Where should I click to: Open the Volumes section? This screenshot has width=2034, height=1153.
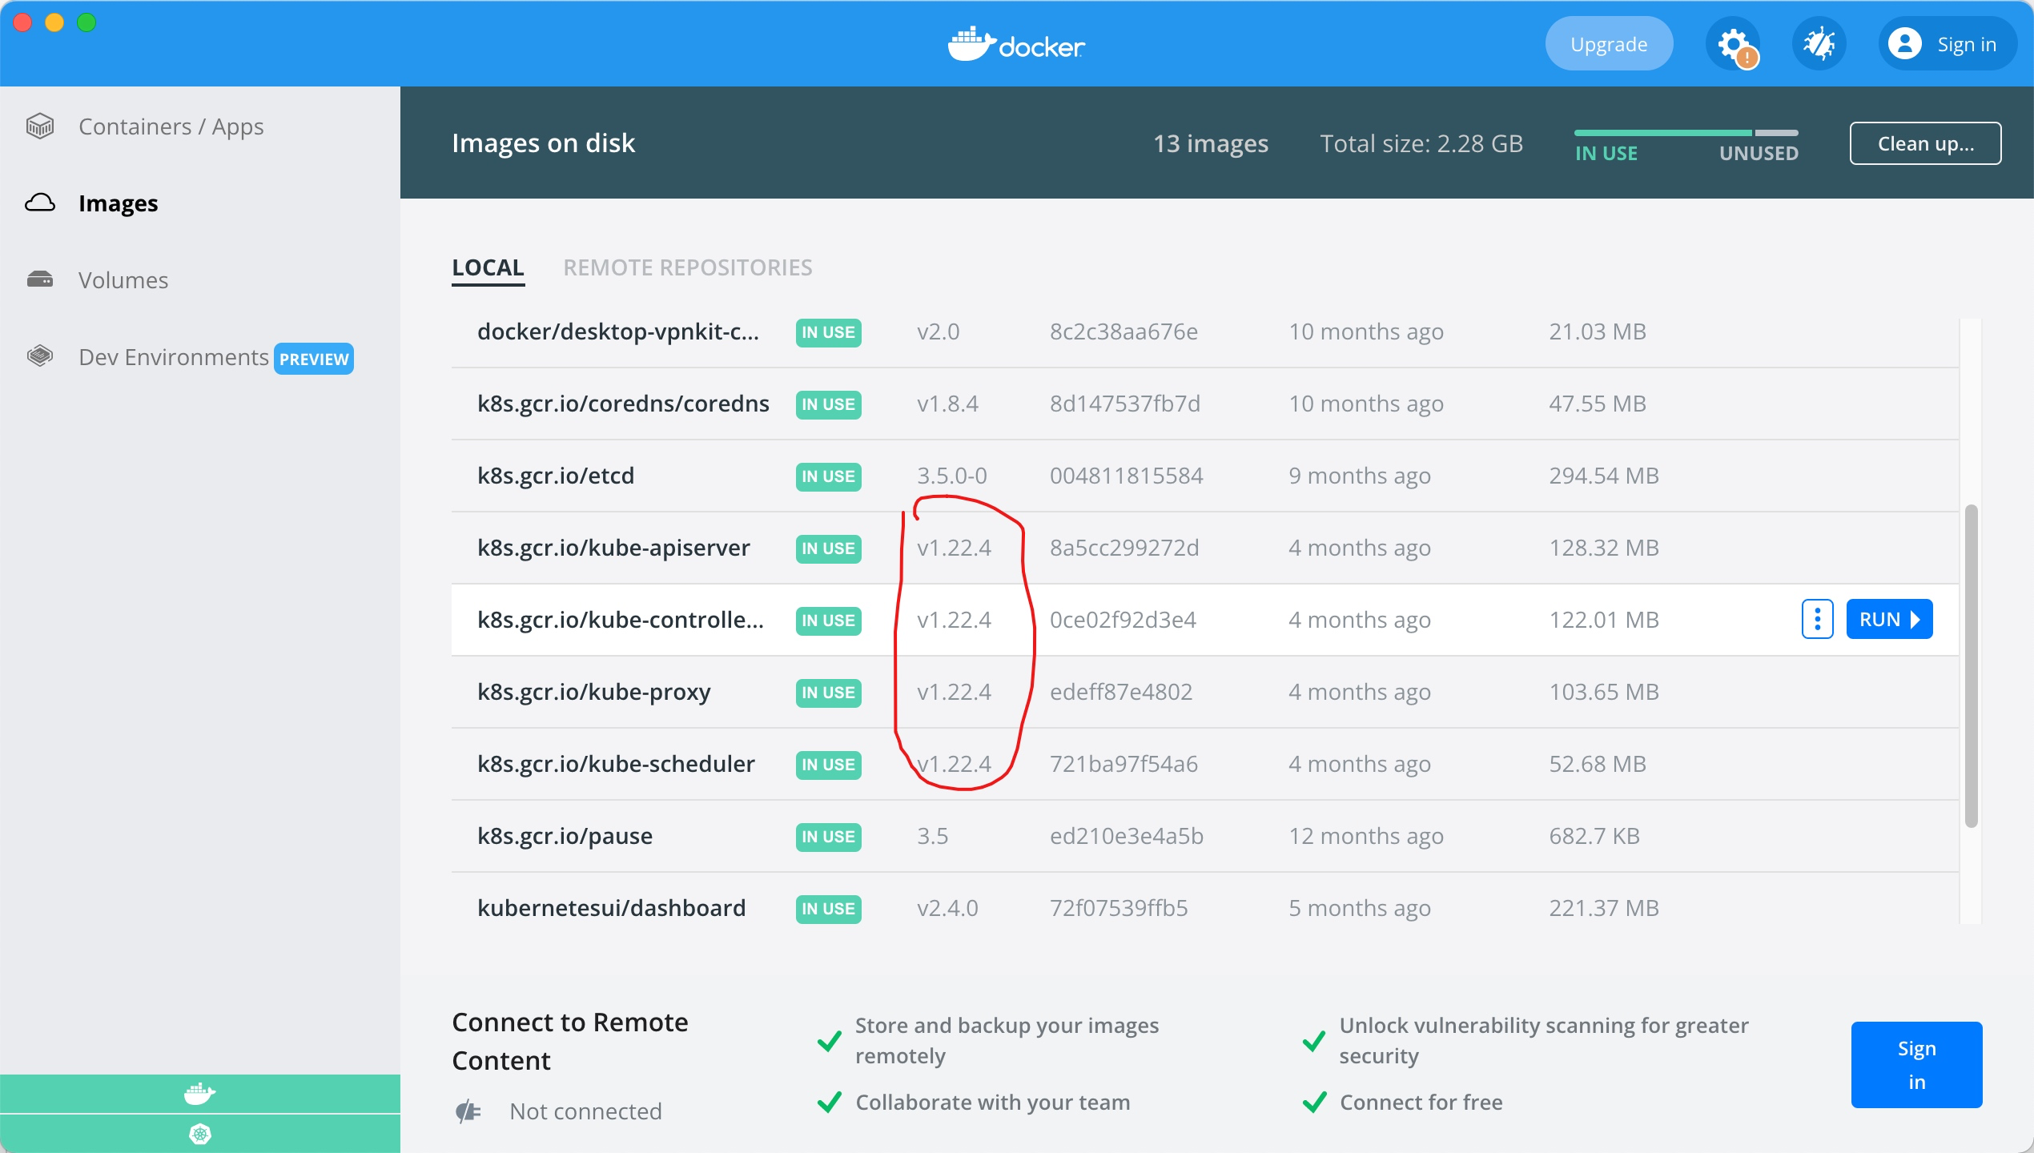pos(123,280)
